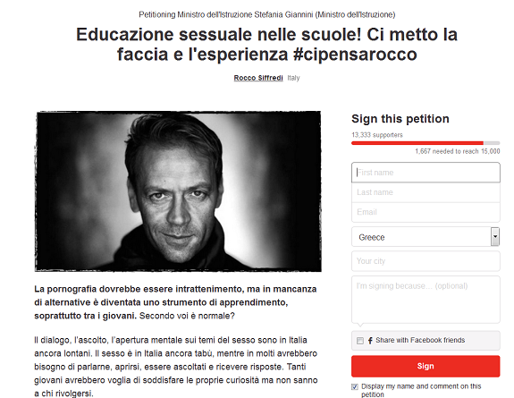Open the Greece country dropdown arrow
The width and height of the screenshot is (514, 398).
[495, 237]
